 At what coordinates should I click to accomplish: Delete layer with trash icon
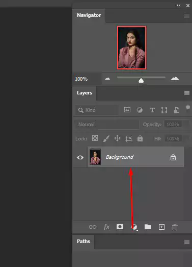click(175, 227)
